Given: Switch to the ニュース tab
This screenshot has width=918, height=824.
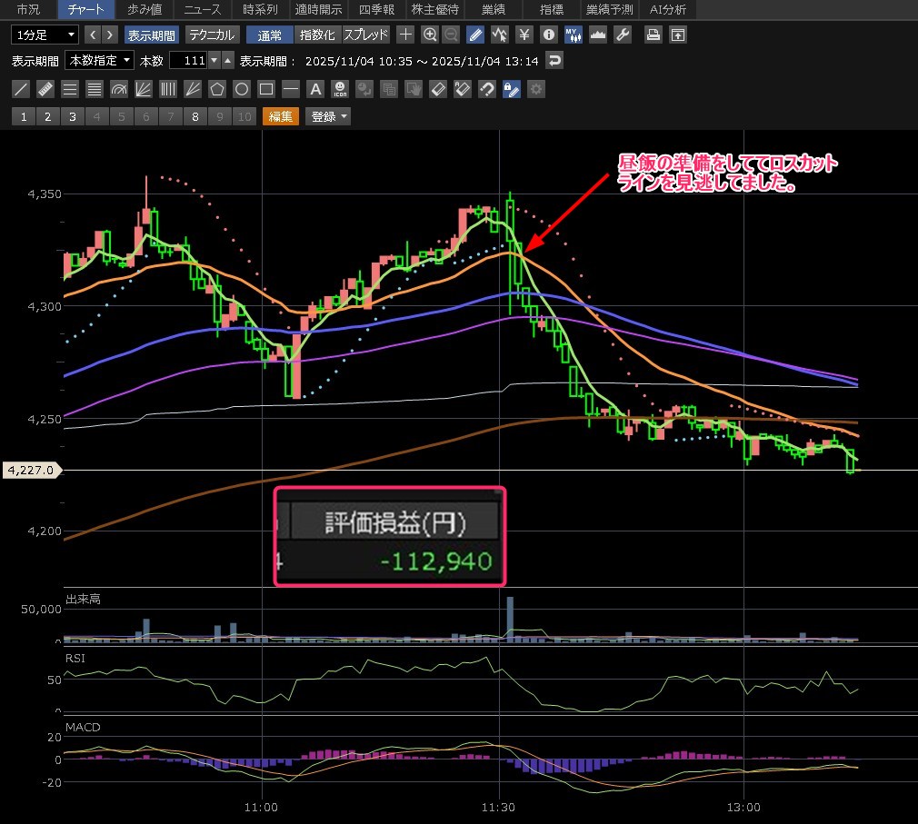Looking at the screenshot, I should click(202, 10).
